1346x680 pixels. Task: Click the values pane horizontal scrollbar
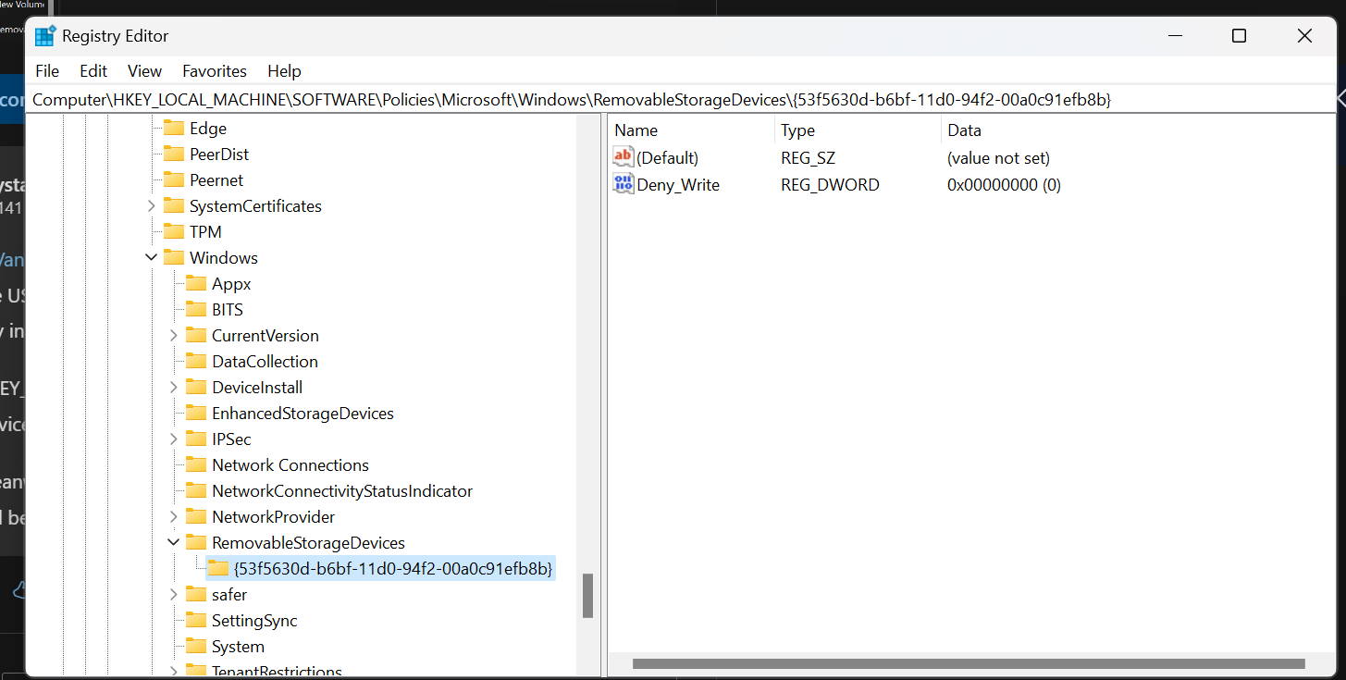coord(969,663)
